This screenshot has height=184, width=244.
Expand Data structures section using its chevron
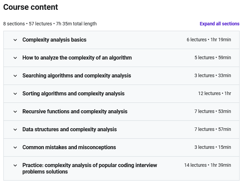tap(15, 130)
